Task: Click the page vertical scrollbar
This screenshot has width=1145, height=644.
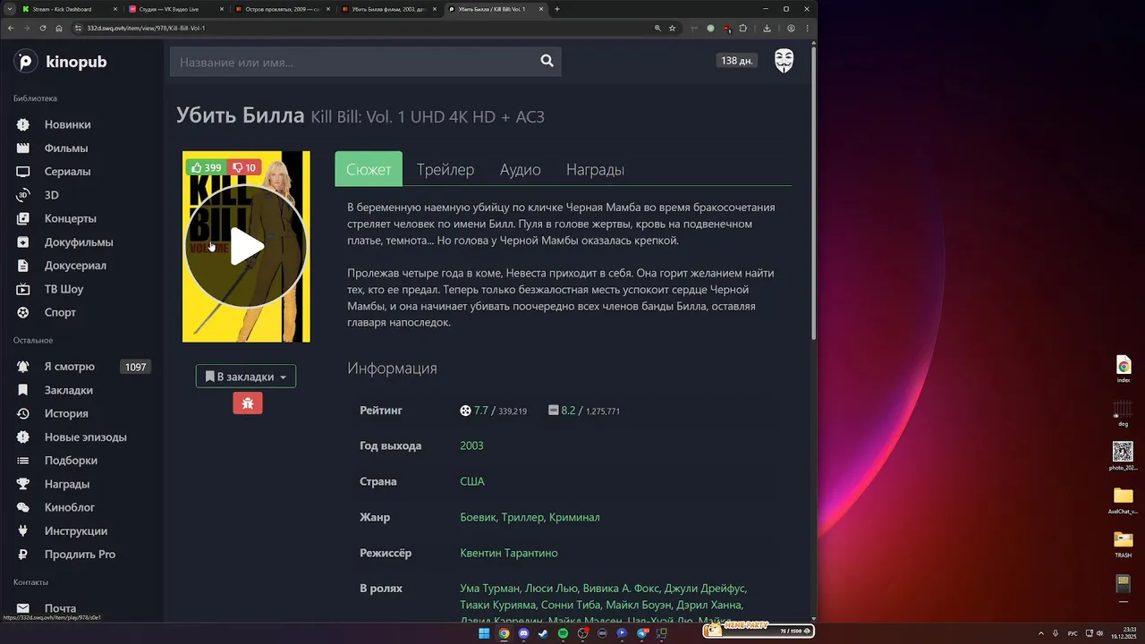Action: pos(813,192)
